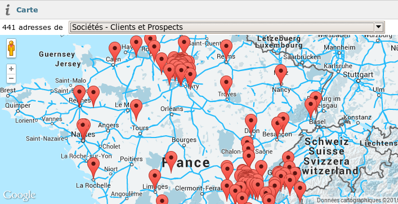Click the dropdown arrow of the address selector
398x204 pixels.
point(379,27)
